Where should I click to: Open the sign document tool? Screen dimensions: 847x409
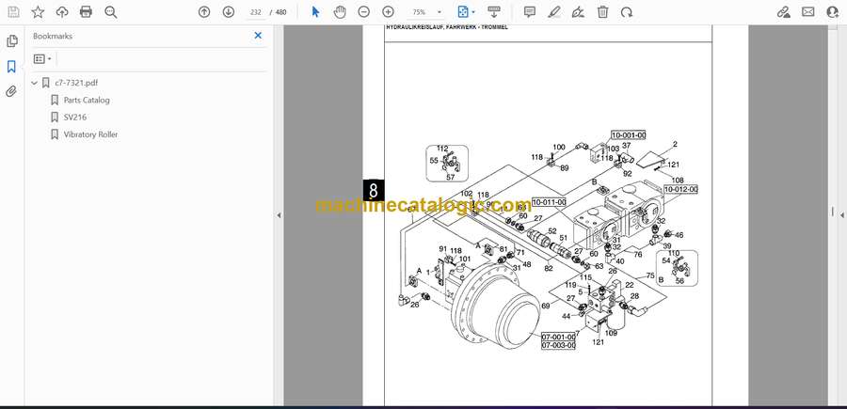[578, 12]
